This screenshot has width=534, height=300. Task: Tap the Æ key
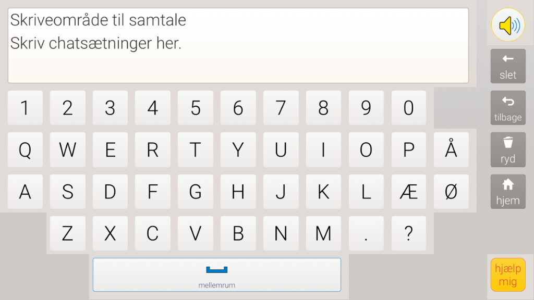[409, 192]
